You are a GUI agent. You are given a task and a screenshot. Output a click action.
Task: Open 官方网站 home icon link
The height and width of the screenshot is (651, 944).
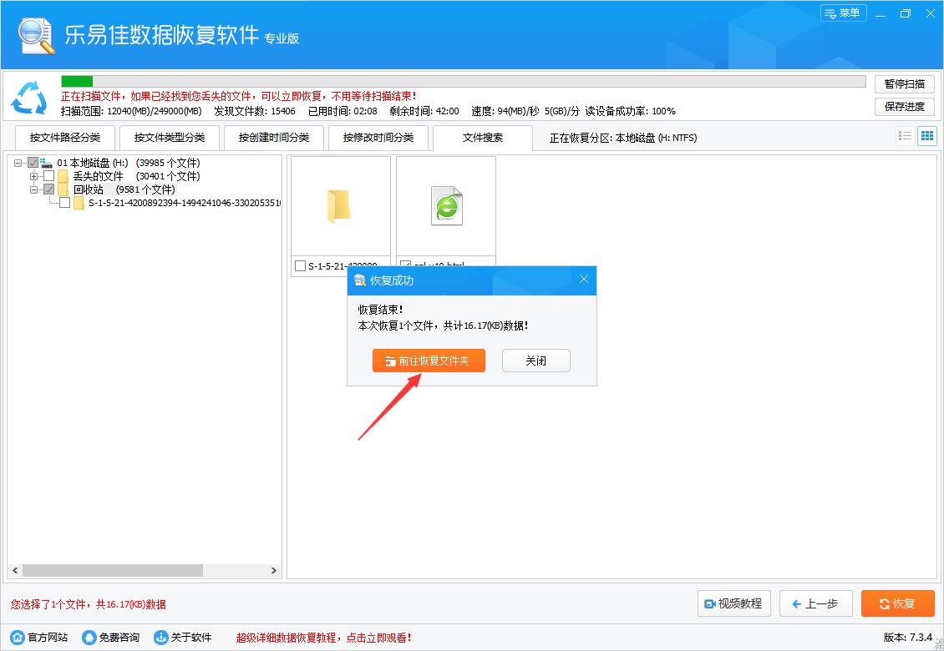[18, 637]
